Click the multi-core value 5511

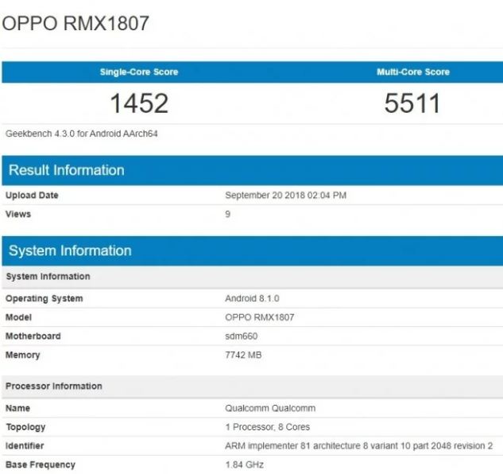click(412, 103)
